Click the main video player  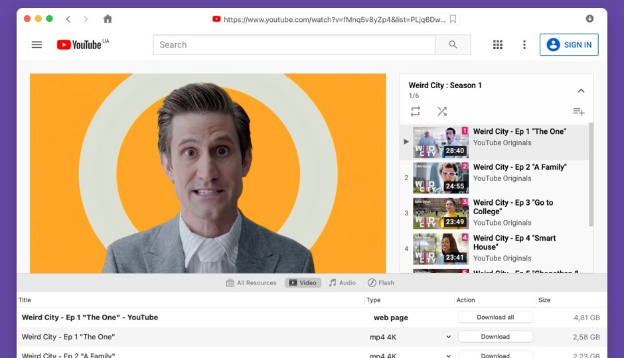click(208, 173)
